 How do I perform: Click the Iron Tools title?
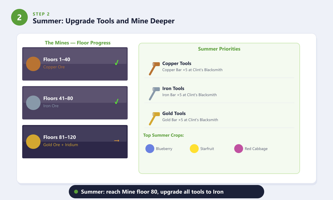pos(173,89)
